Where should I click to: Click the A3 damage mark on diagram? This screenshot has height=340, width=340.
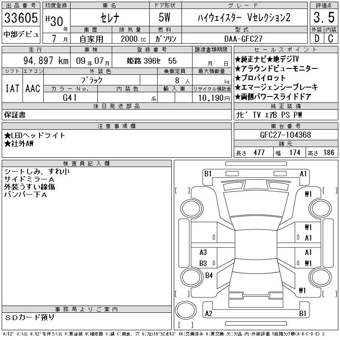[x=203, y=252]
